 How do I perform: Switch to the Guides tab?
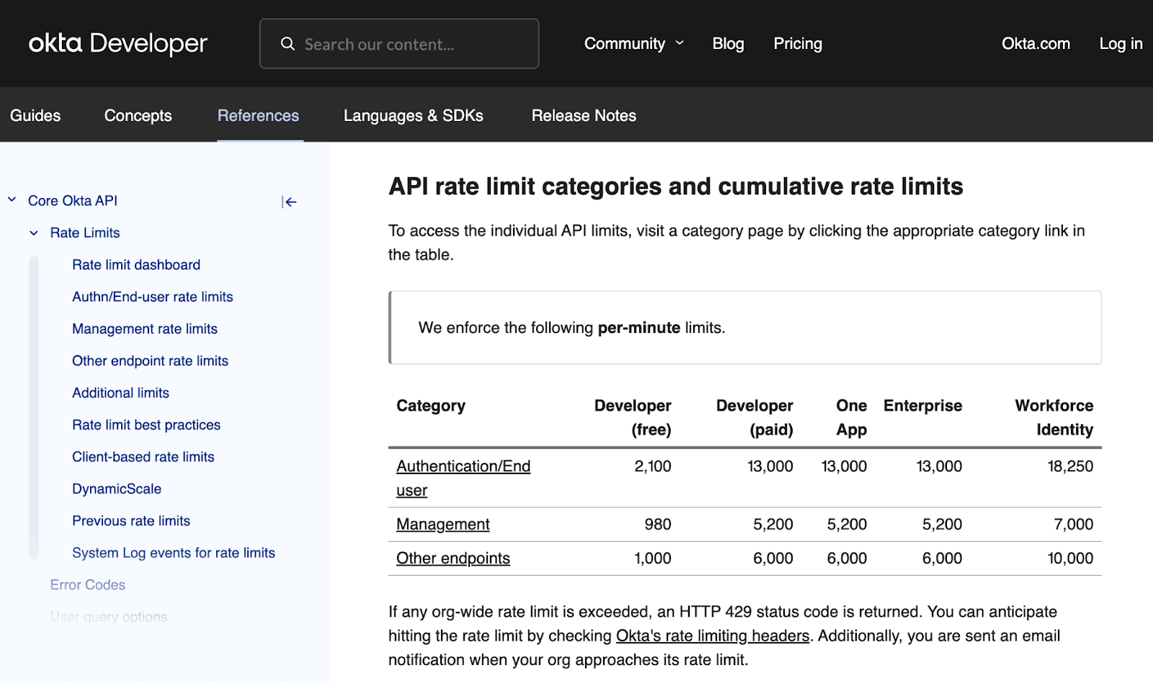[x=35, y=115]
